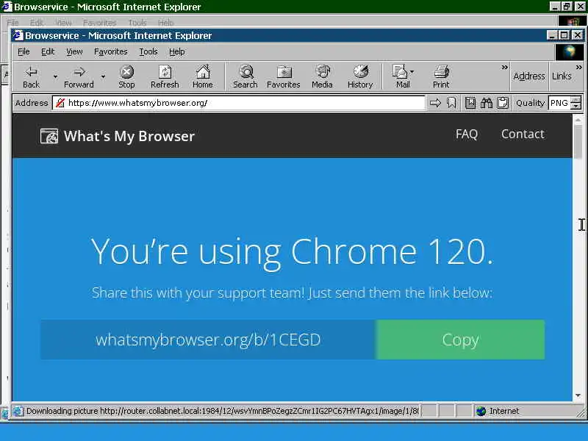This screenshot has height=441, width=588.
Task: Click the green Copy button
Action: tap(460, 340)
